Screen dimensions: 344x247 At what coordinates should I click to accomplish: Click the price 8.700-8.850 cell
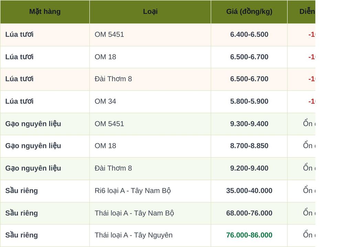pyautogui.click(x=249, y=146)
